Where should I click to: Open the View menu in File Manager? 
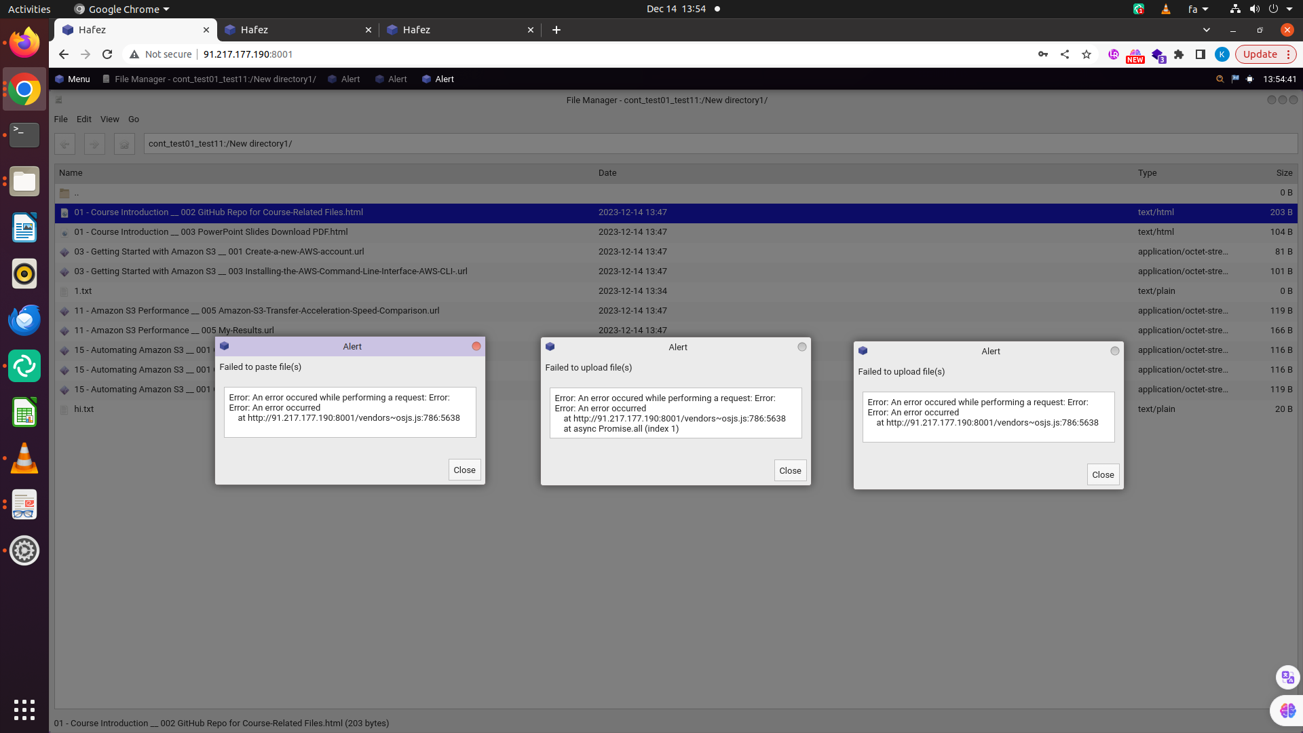pos(109,119)
